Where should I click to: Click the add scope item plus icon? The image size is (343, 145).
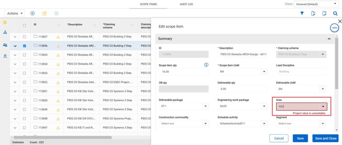[33, 13]
